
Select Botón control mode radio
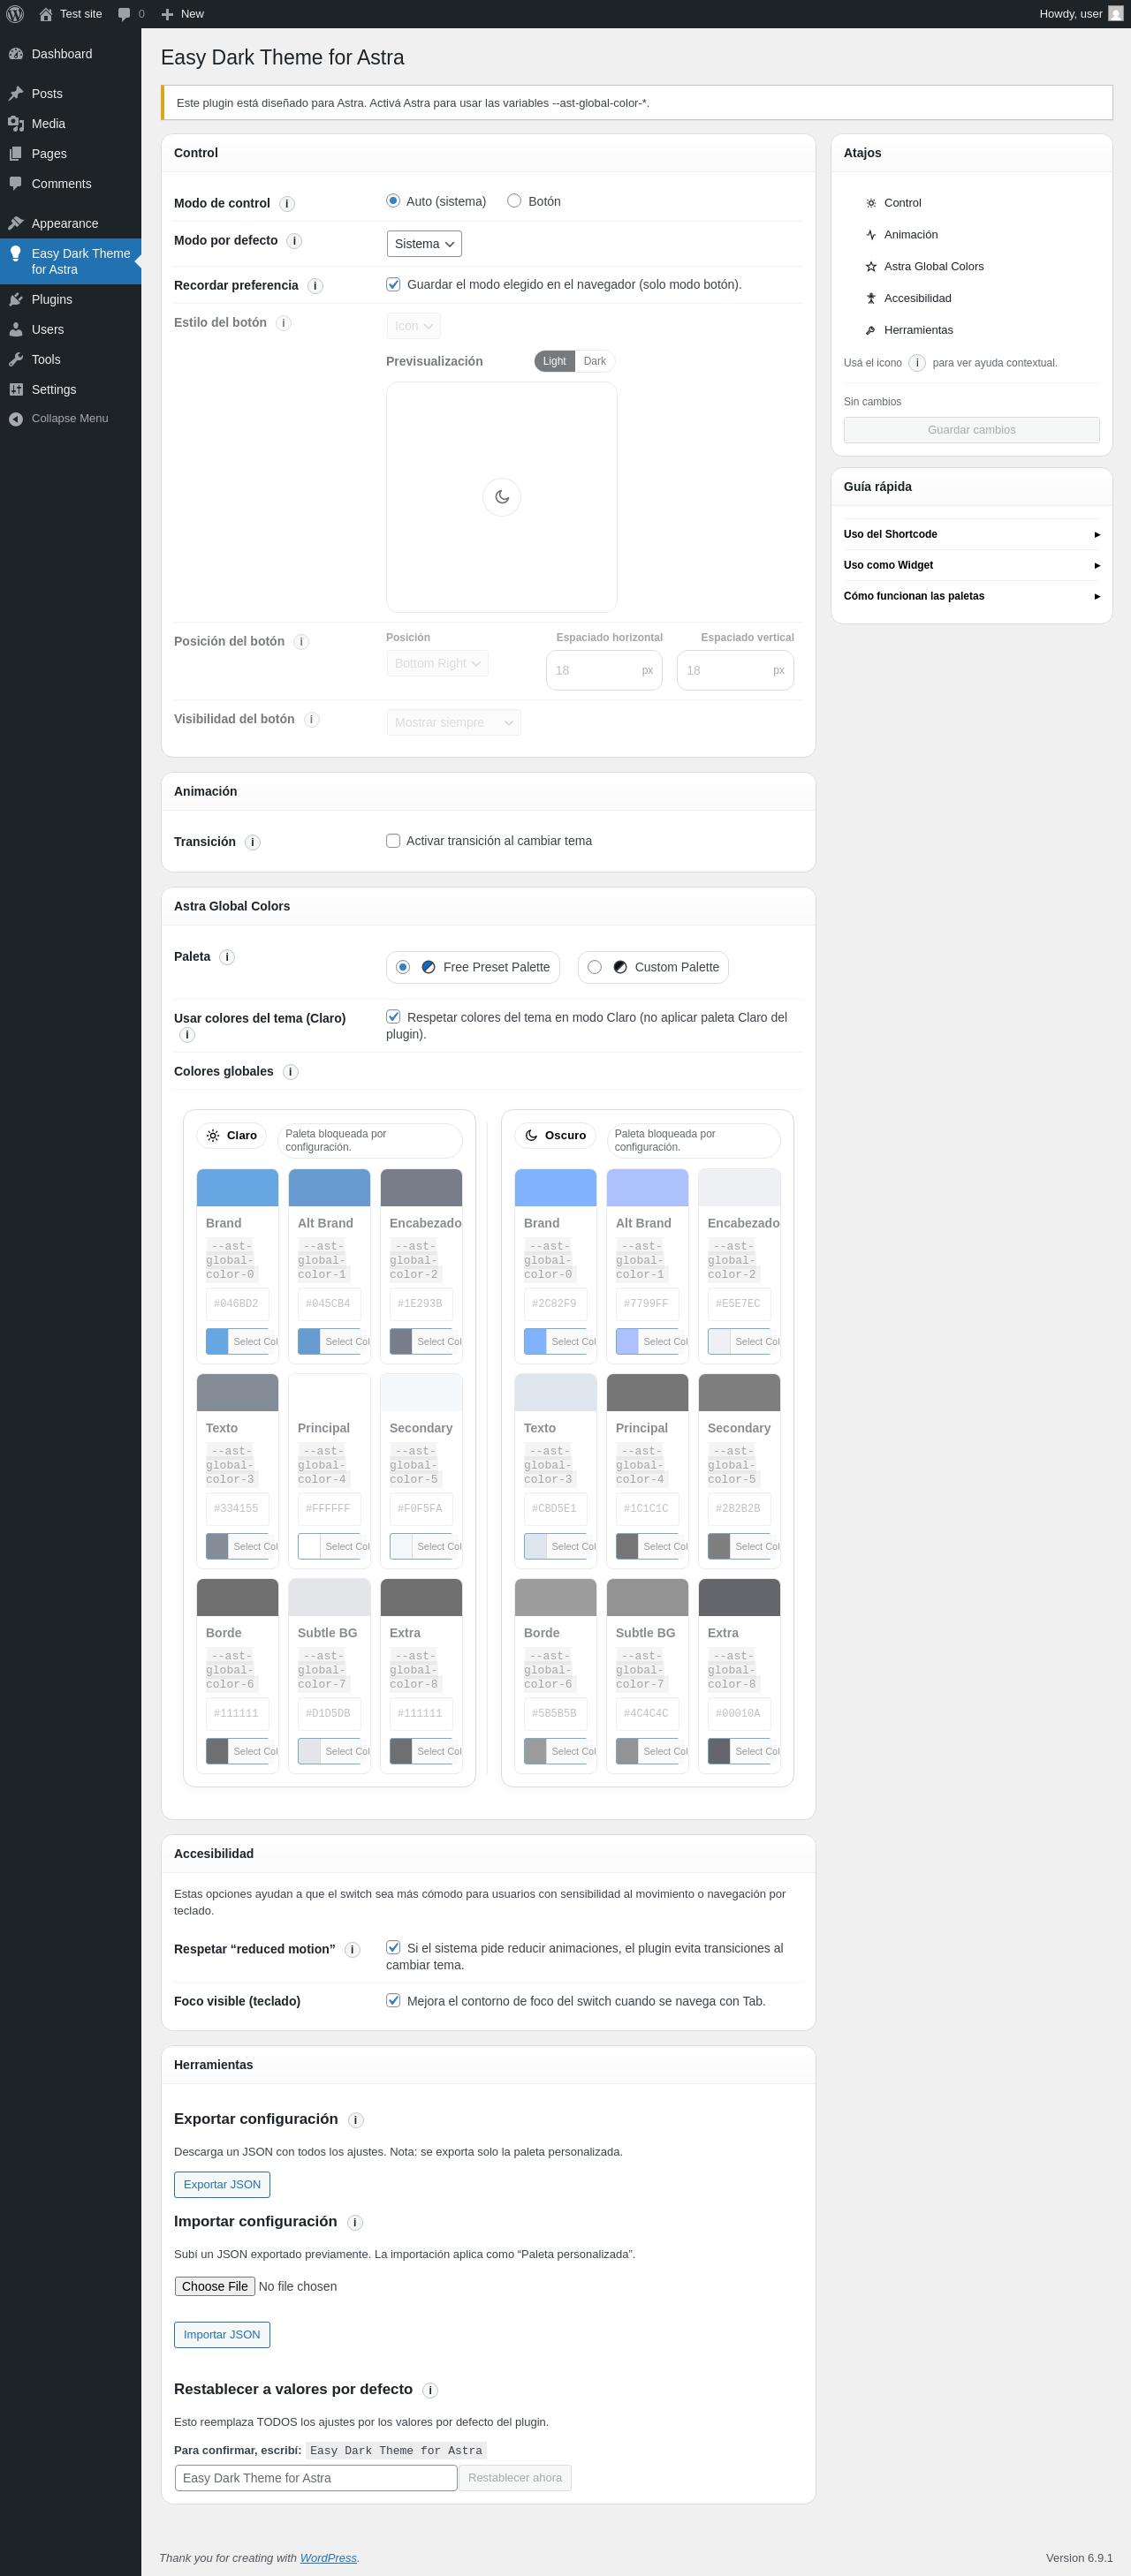coord(514,201)
